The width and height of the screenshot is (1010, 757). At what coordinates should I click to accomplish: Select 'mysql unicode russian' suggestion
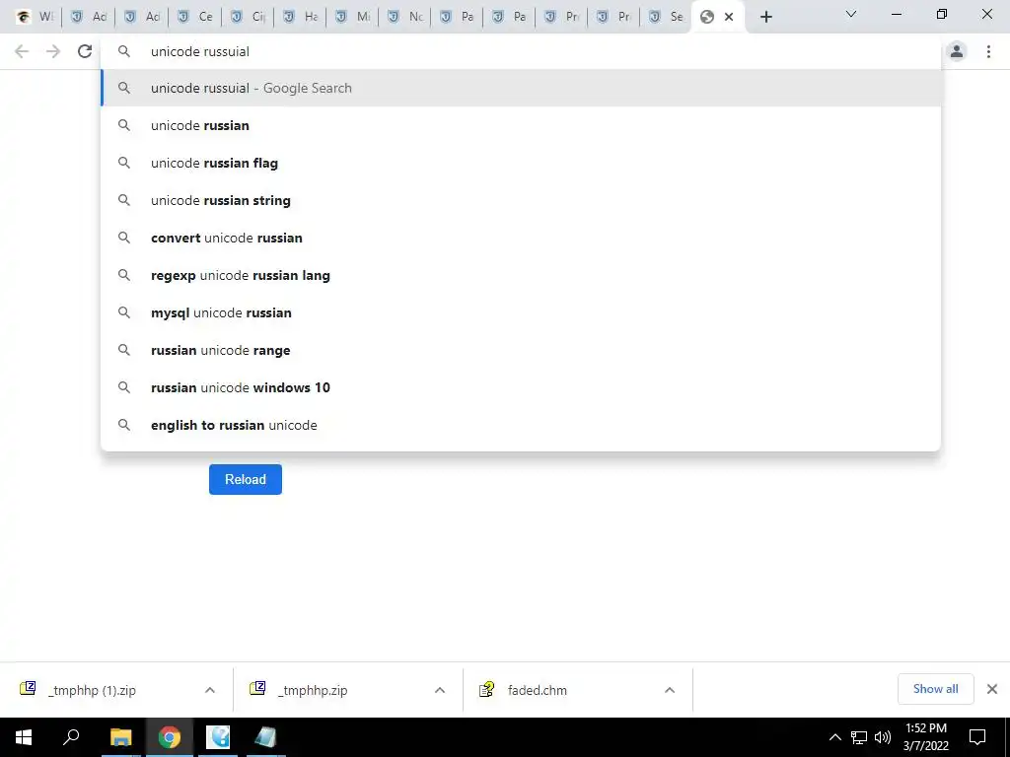tap(521, 312)
